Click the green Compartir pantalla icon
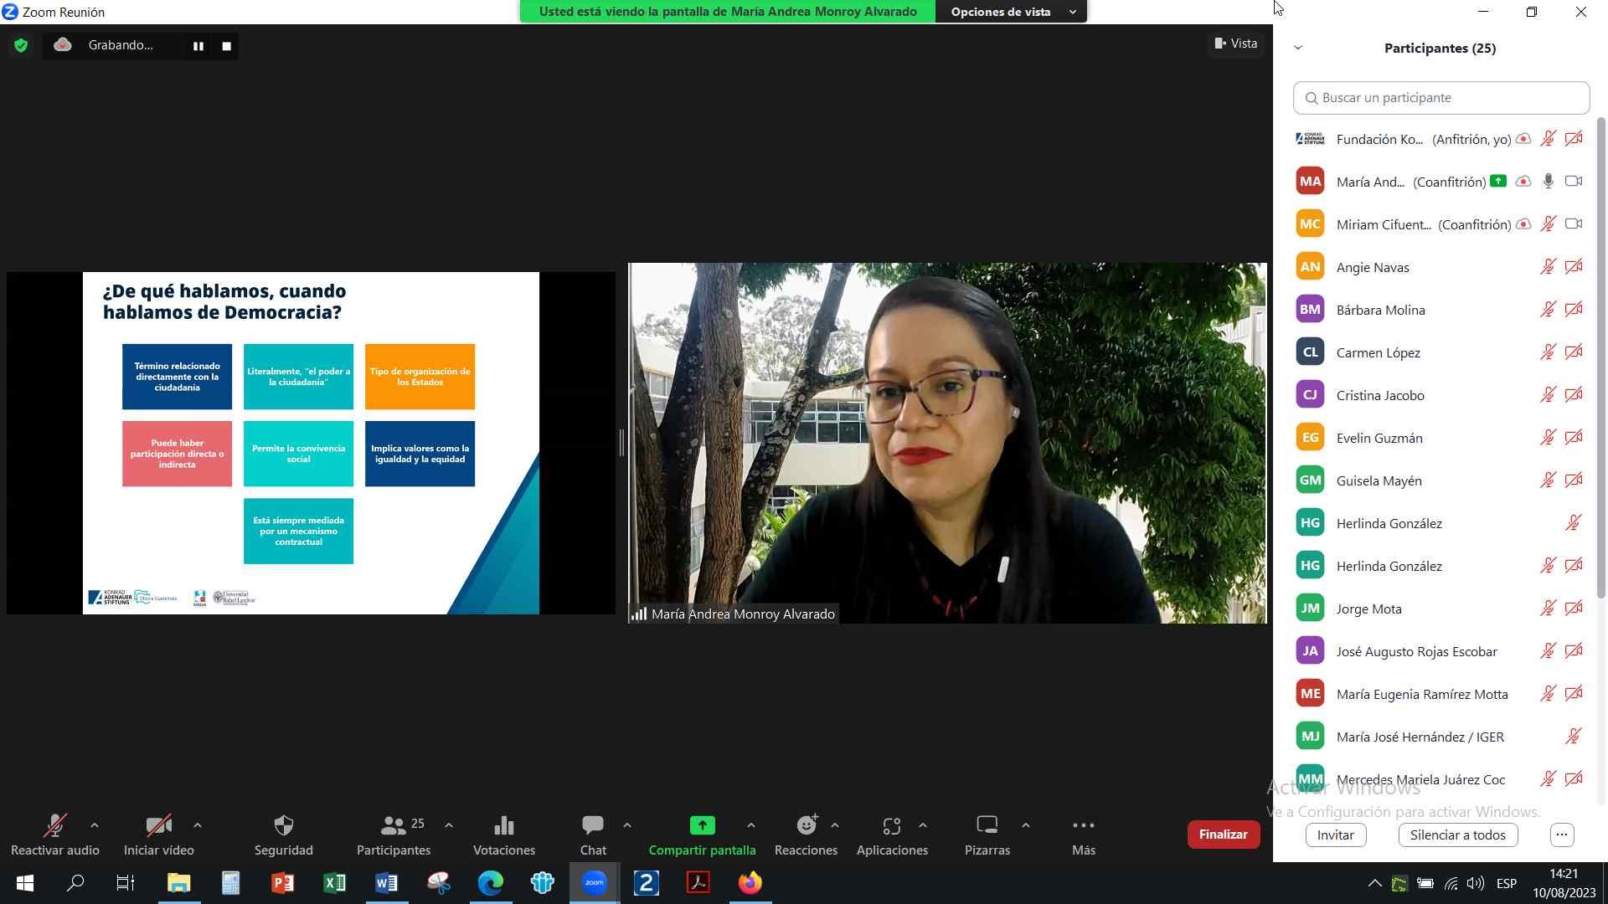 pyautogui.click(x=702, y=826)
